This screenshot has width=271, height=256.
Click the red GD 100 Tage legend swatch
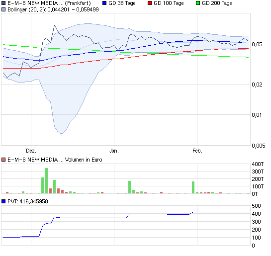pyautogui.click(x=150, y=3)
